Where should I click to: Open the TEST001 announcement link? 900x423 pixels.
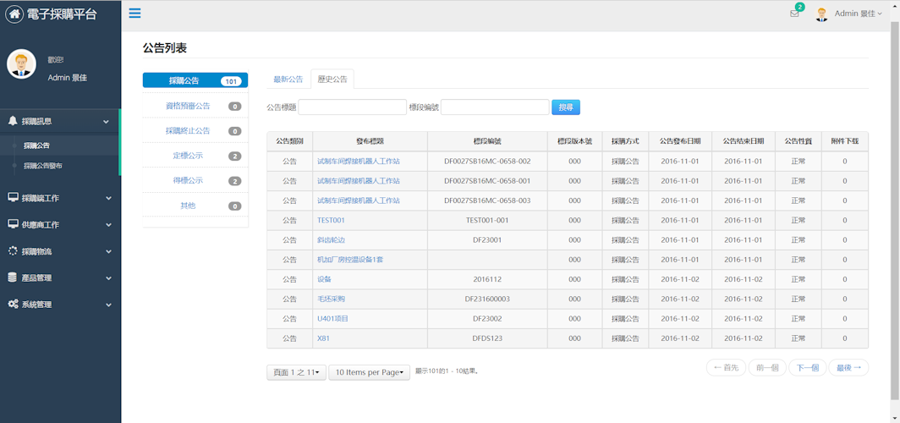(x=331, y=220)
